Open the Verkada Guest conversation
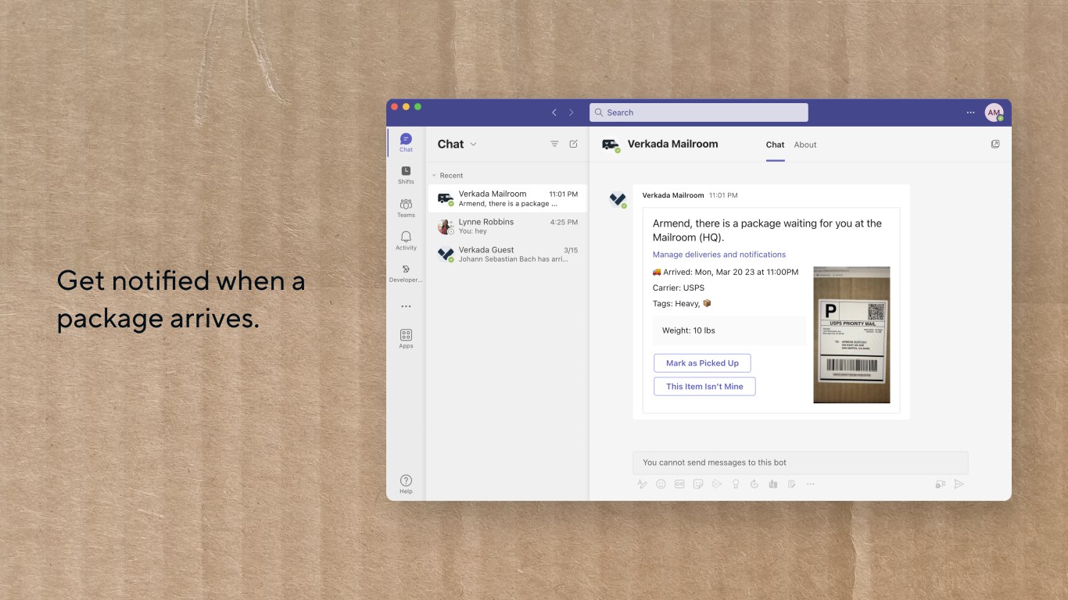This screenshot has height=600, width=1068. (507, 255)
